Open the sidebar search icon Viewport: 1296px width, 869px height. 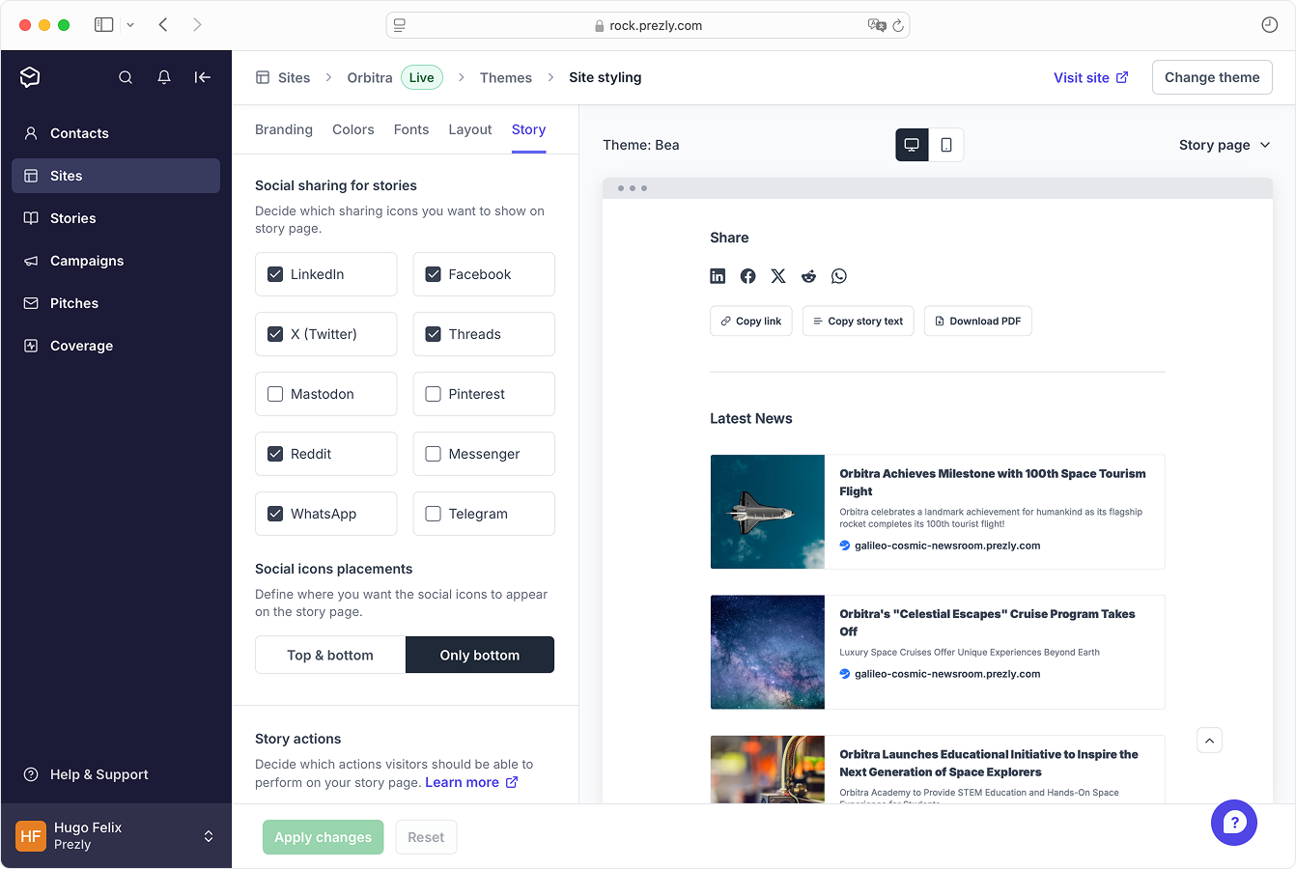pos(126,77)
